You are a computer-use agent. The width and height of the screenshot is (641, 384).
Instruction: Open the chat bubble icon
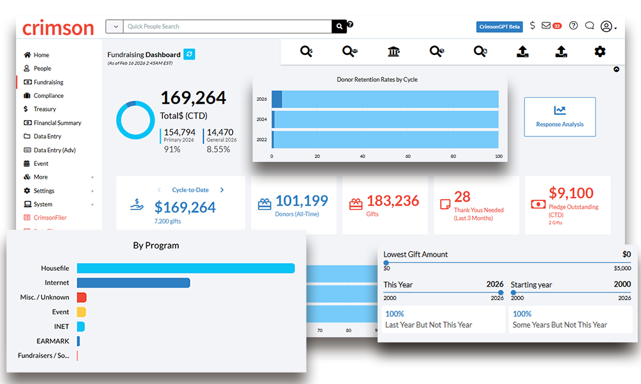590,26
